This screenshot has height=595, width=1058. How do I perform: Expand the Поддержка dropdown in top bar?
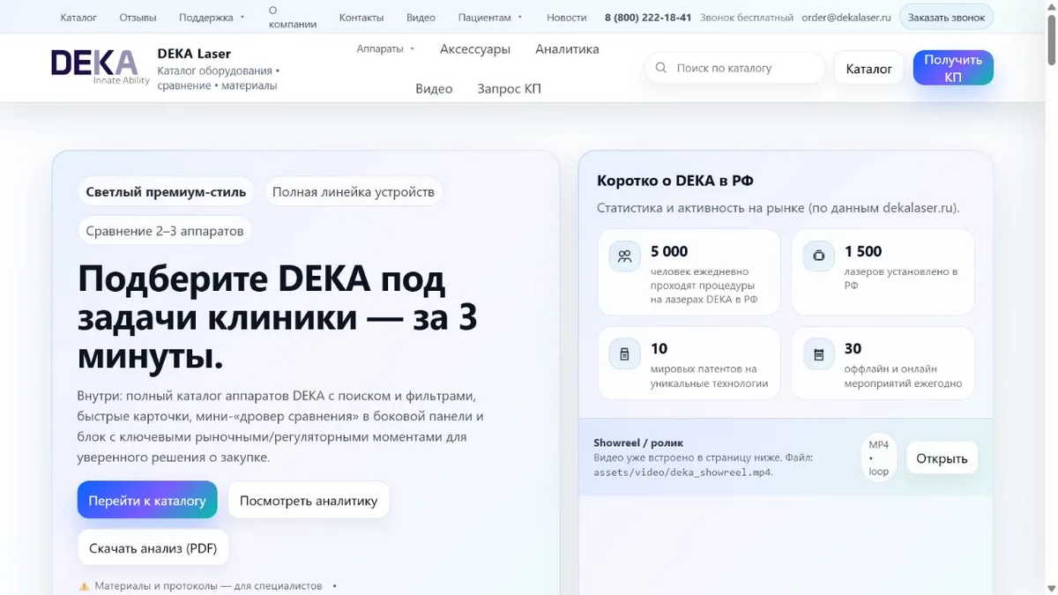(x=212, y=17)
